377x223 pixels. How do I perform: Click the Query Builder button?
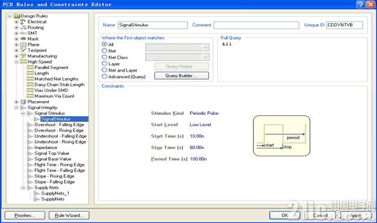click(x=181, y=76)
